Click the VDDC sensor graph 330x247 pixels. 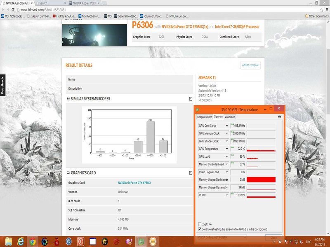point(261,195)
